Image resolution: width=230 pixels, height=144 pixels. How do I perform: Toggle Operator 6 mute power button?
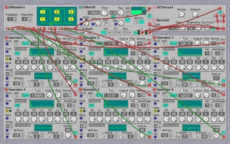(223, 132)
